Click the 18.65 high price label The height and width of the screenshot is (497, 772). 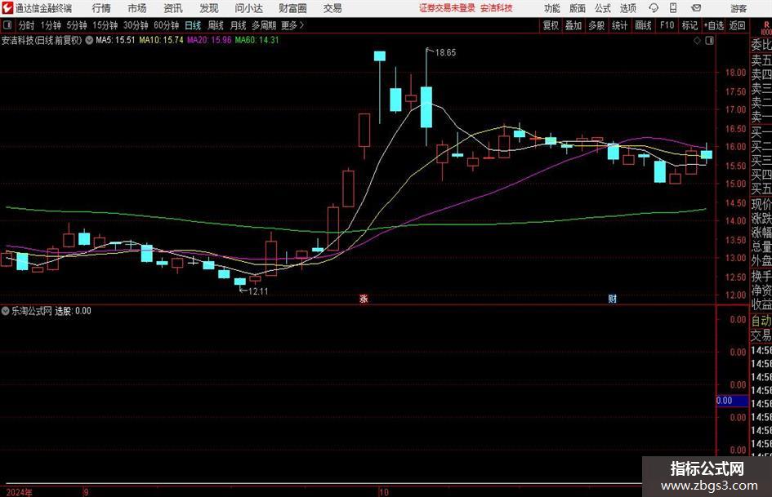[x=445, y=53]
